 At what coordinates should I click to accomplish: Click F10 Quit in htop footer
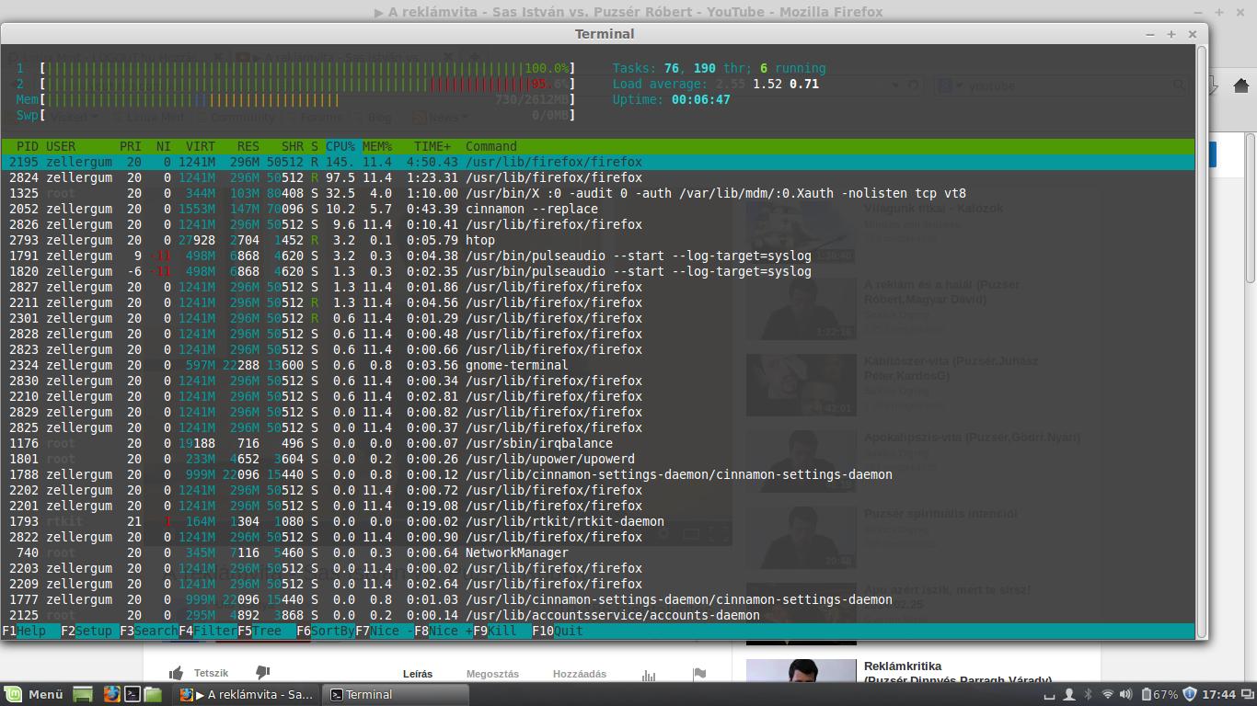click(x=558, y=631)
